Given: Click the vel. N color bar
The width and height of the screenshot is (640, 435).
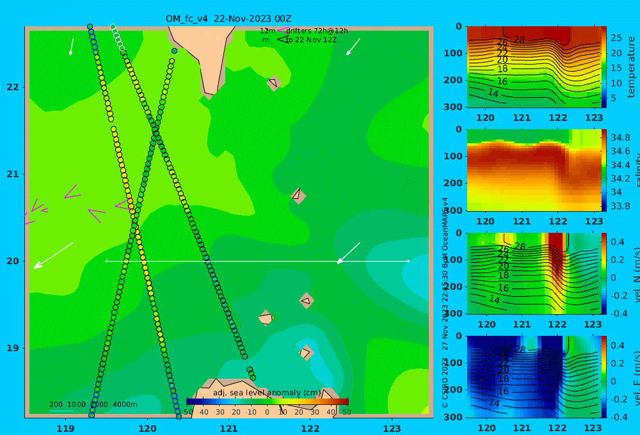Looking at the screenshot, I should 604,273.
